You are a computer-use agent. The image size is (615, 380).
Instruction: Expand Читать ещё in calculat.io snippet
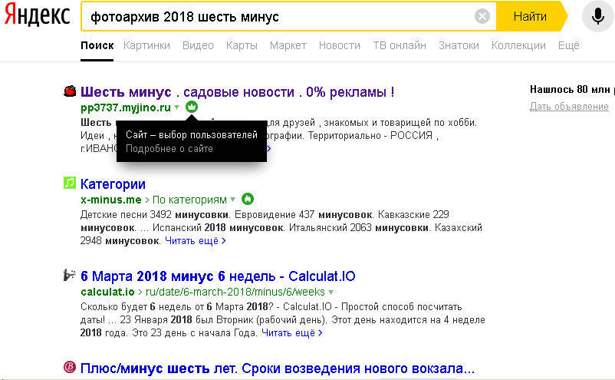[292, 333]
